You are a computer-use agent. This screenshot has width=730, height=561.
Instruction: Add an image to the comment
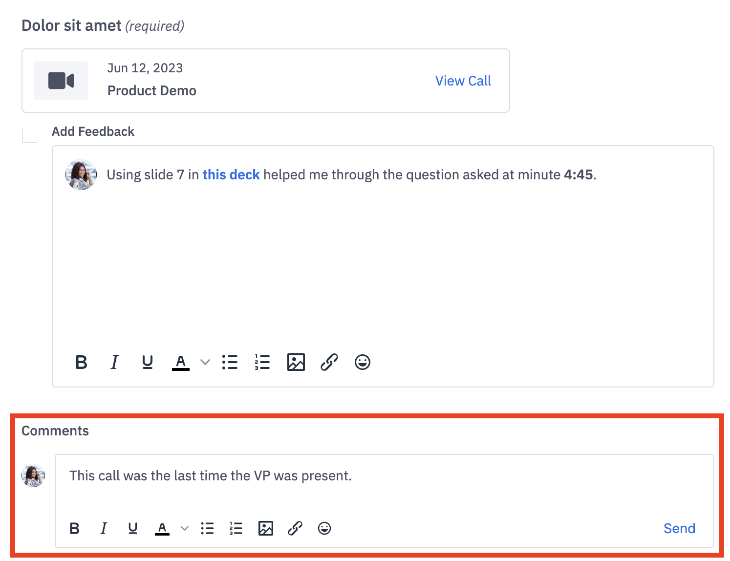click(x=266, y=528)
